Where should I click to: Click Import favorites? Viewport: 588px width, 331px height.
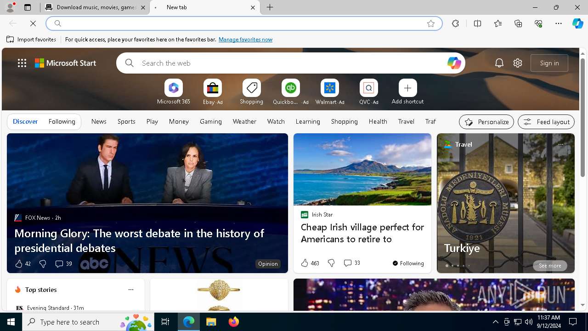31,40
